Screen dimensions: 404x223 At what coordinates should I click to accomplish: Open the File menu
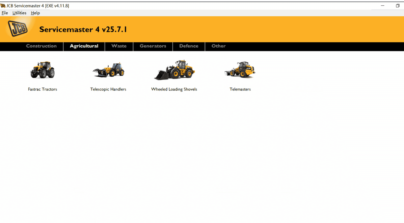(x=5, y=13)
